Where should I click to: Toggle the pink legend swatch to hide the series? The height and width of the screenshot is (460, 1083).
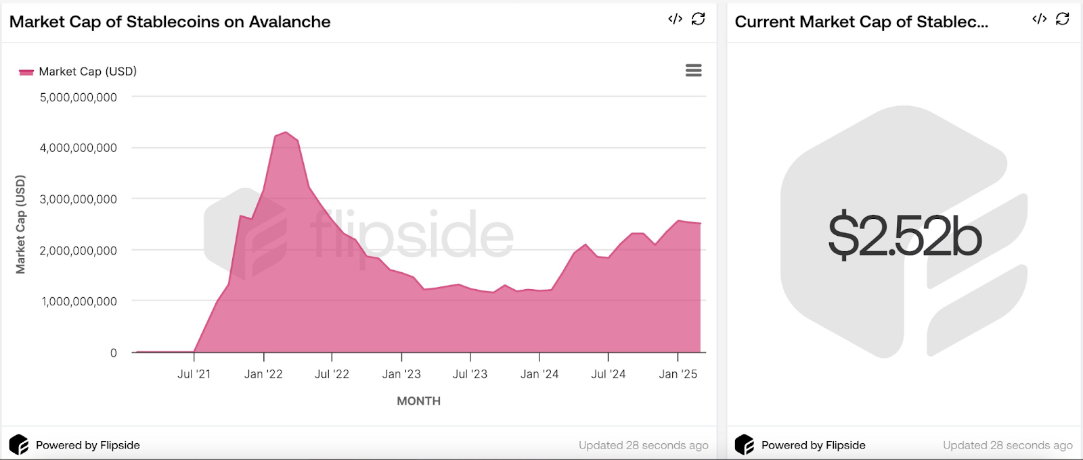point(27,71)
